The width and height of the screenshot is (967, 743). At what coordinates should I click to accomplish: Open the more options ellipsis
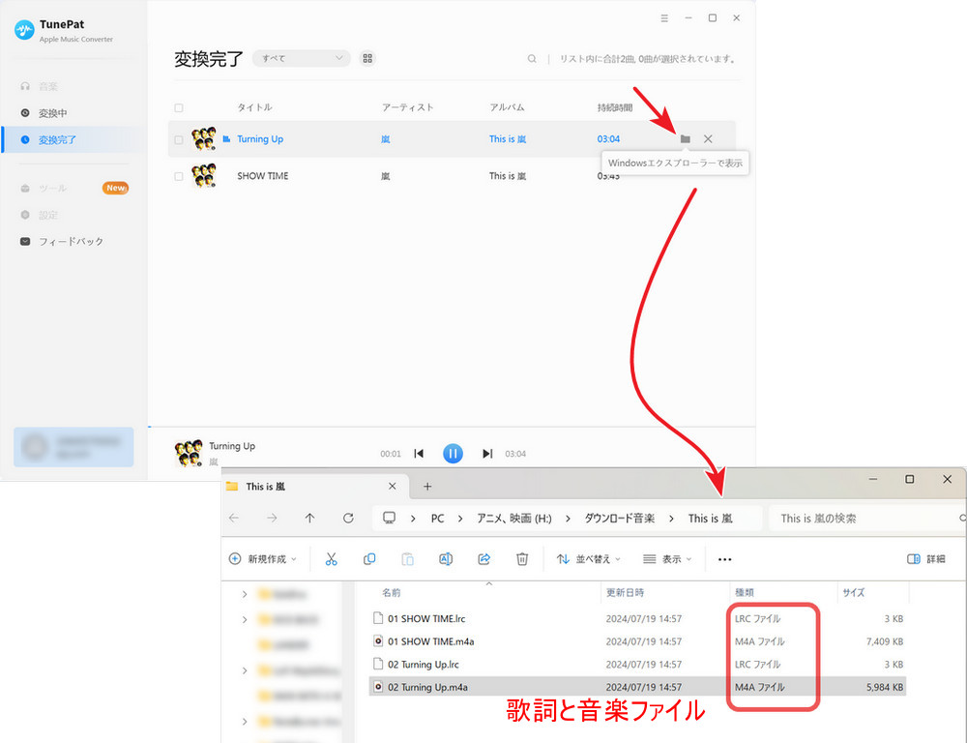pos(724,559)
